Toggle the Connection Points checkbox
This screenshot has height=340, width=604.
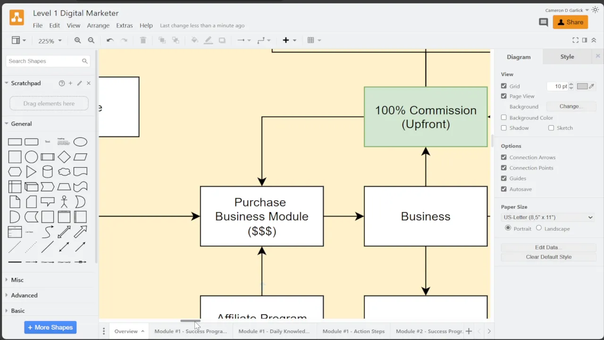pyautogui.click(x=504, y=168)
